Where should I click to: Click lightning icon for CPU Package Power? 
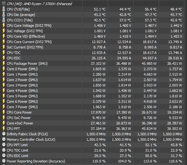[4, 64]
